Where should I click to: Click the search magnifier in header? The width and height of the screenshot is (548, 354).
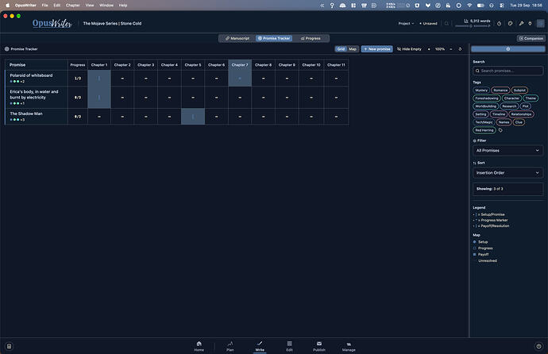[x=446, y=23]
